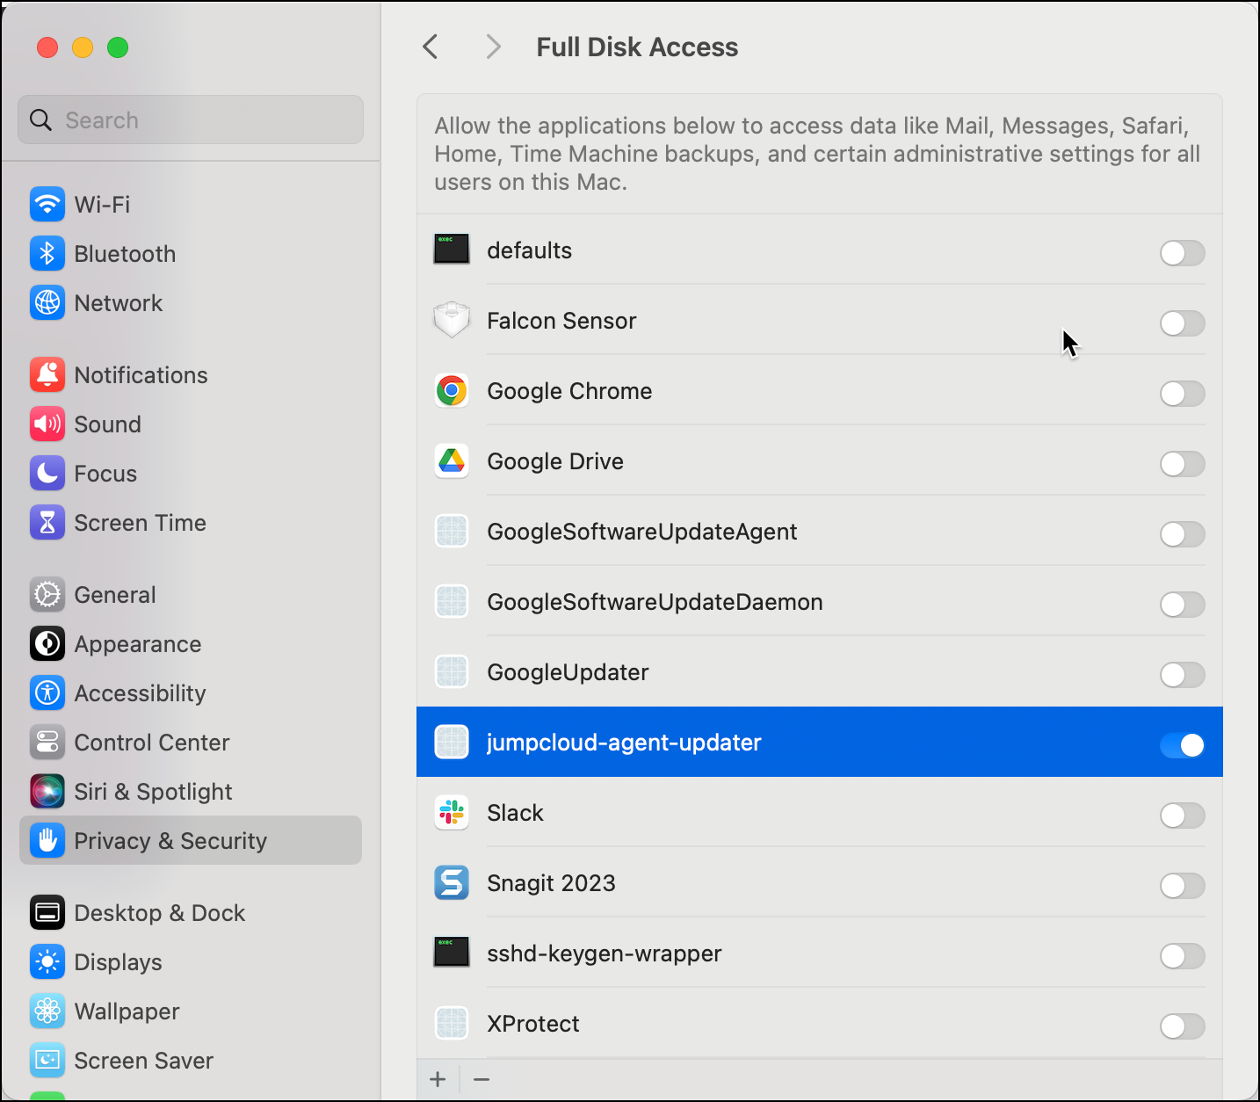
Task: Click the search magnifying glass icon
Action: pos(40,120)
